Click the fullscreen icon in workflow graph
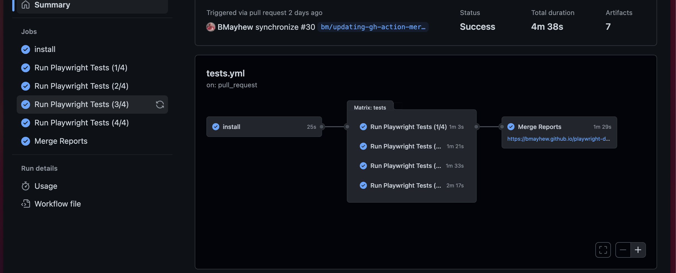This screenshot has height=273, width=676. pyautogui.click(x=603, y=250)
